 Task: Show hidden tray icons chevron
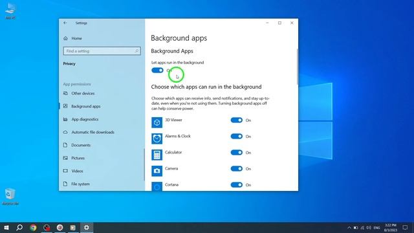[349, 228]
